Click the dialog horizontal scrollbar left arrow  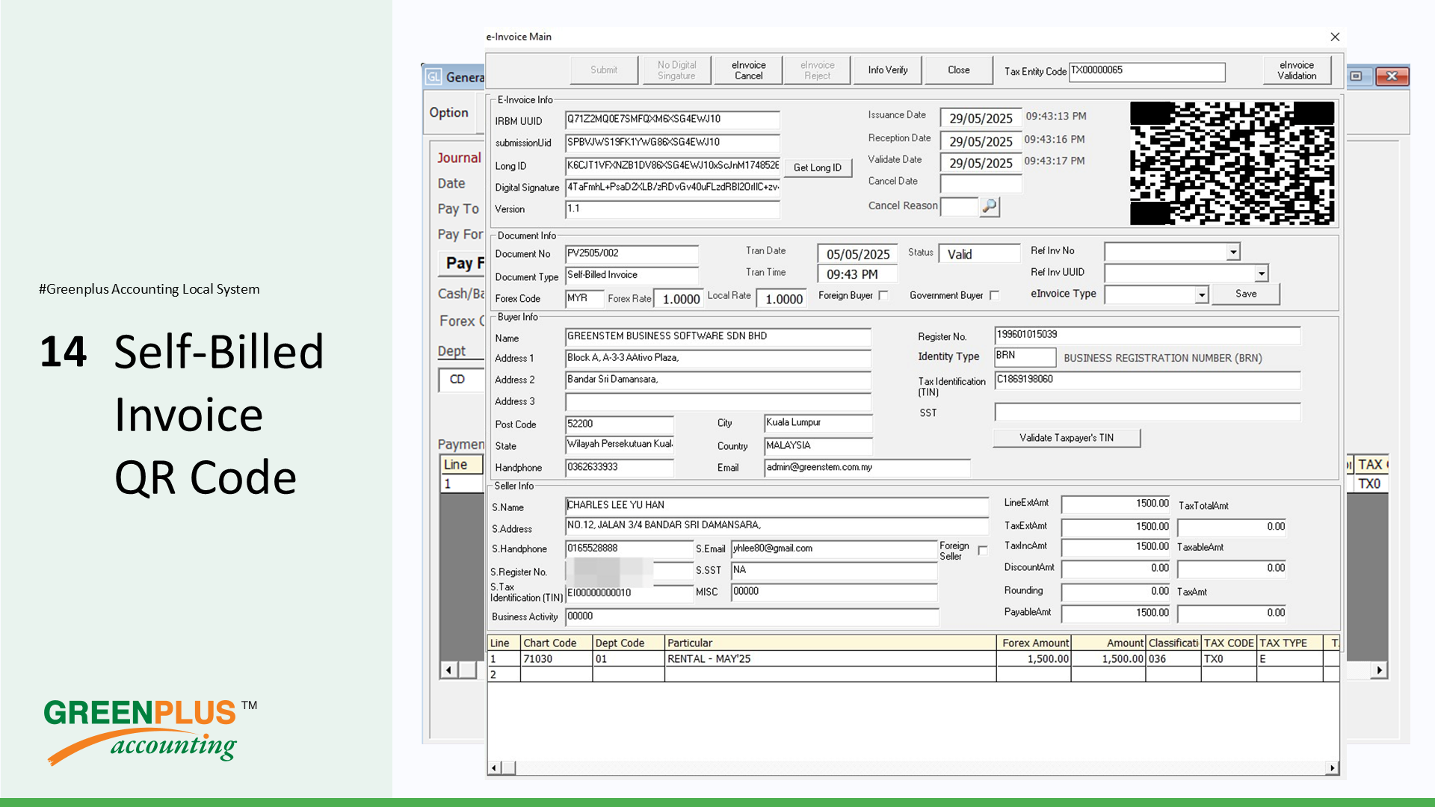[x=493, y=768]
